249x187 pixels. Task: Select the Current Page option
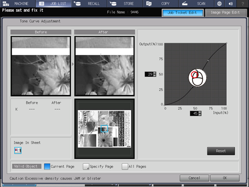(47, 166)
